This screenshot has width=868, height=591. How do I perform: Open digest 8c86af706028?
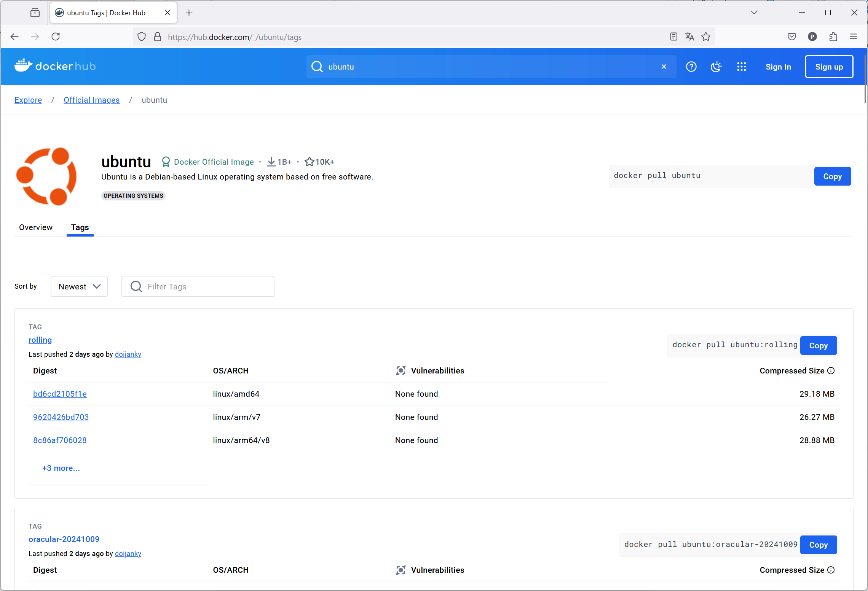click(x=60, y=440)
